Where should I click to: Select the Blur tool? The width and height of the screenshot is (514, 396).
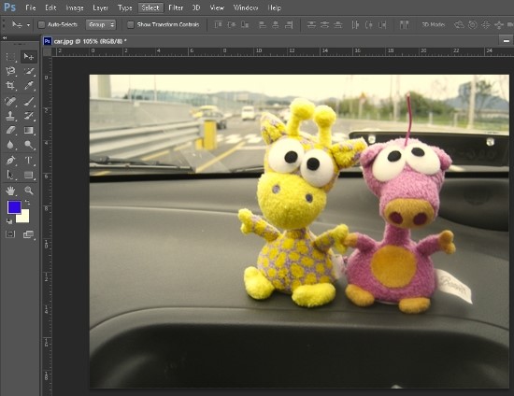click(x=10, y=145)
